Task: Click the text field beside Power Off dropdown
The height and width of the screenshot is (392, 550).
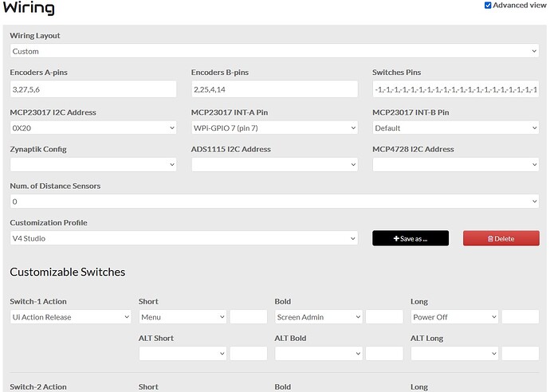Action: (521, 316)
